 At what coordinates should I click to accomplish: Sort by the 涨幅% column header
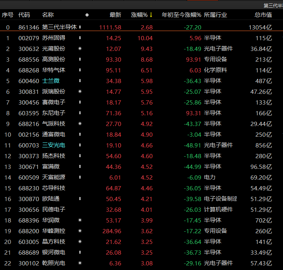coord(139,15)
